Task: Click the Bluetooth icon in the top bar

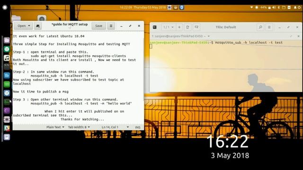Action: point(279,8)
